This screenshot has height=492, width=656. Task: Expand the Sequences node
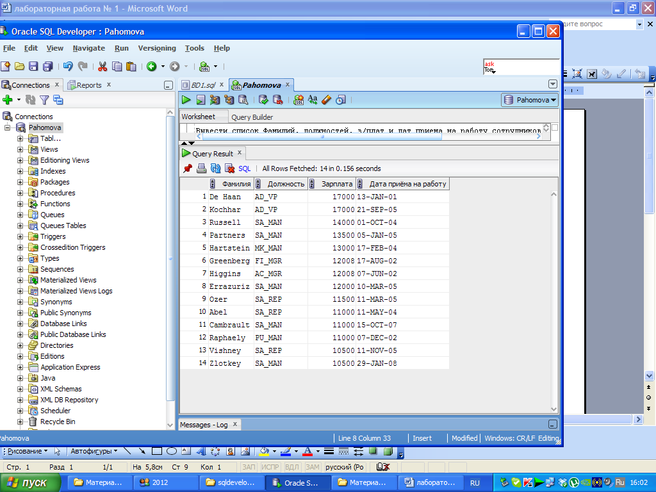coord(20,269)
